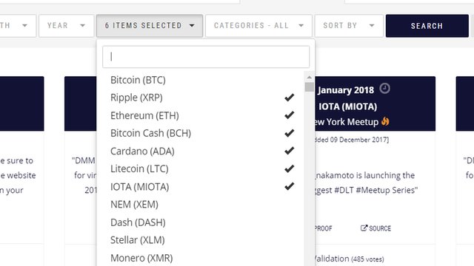Pick Dash (DASH) from the options
Image resolution: width=474 pixels, height=266 pixels.
(x=202, y=222)
